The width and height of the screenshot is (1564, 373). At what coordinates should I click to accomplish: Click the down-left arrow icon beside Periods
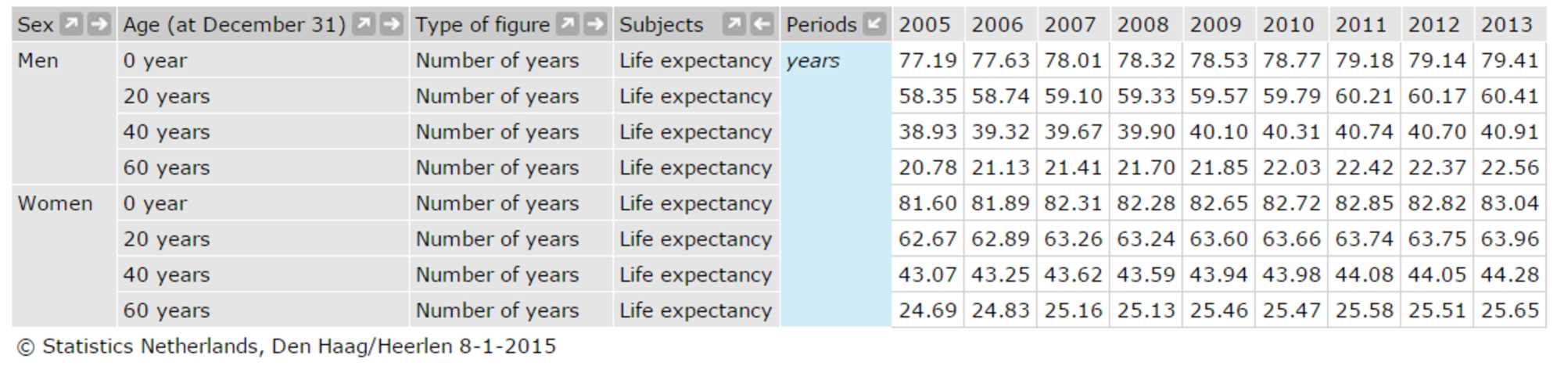(x=875, y=24)
